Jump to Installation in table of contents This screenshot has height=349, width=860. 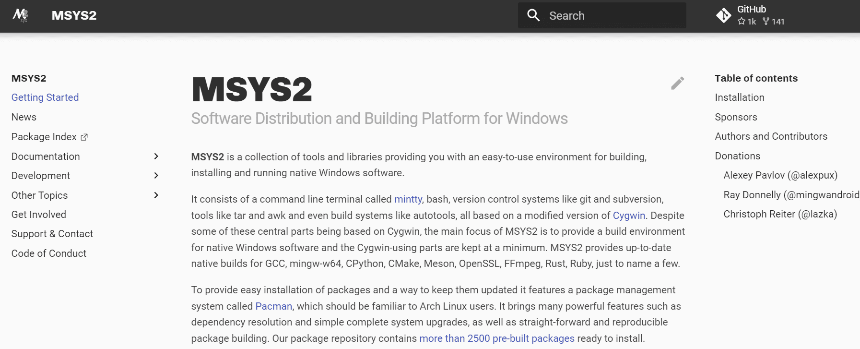pos(740,97)
